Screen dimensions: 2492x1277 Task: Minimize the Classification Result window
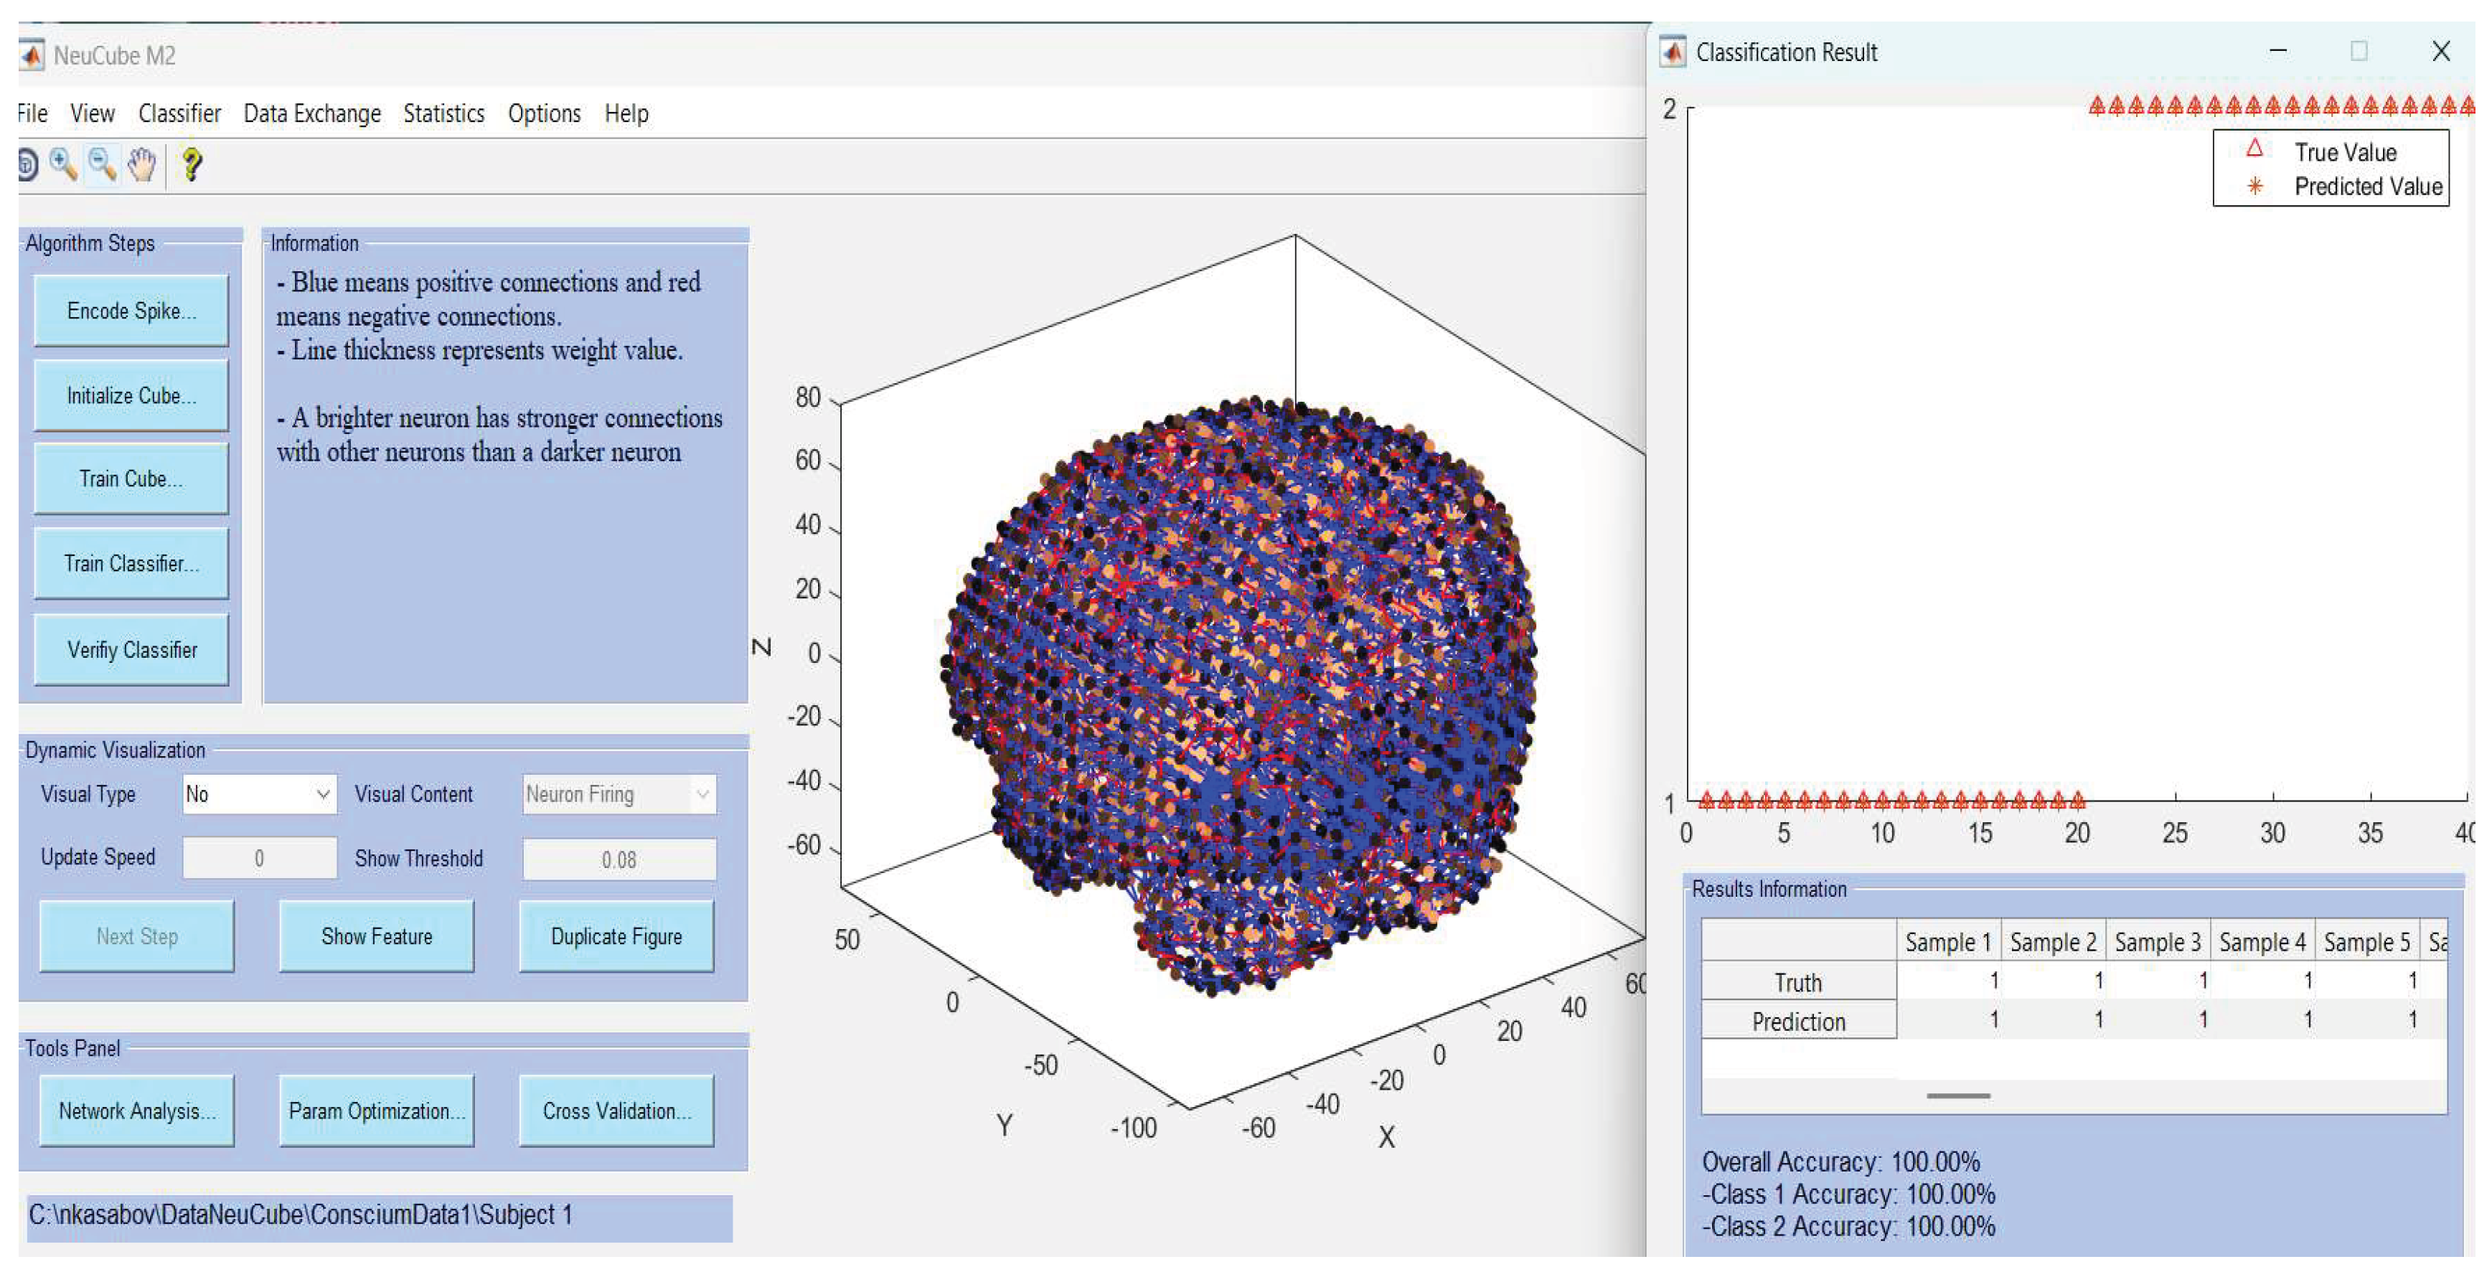[x=2278, y=50]
